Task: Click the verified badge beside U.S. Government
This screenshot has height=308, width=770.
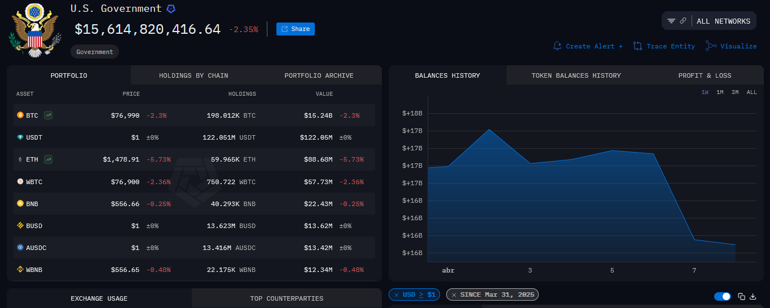Action: tap(171, 9)
